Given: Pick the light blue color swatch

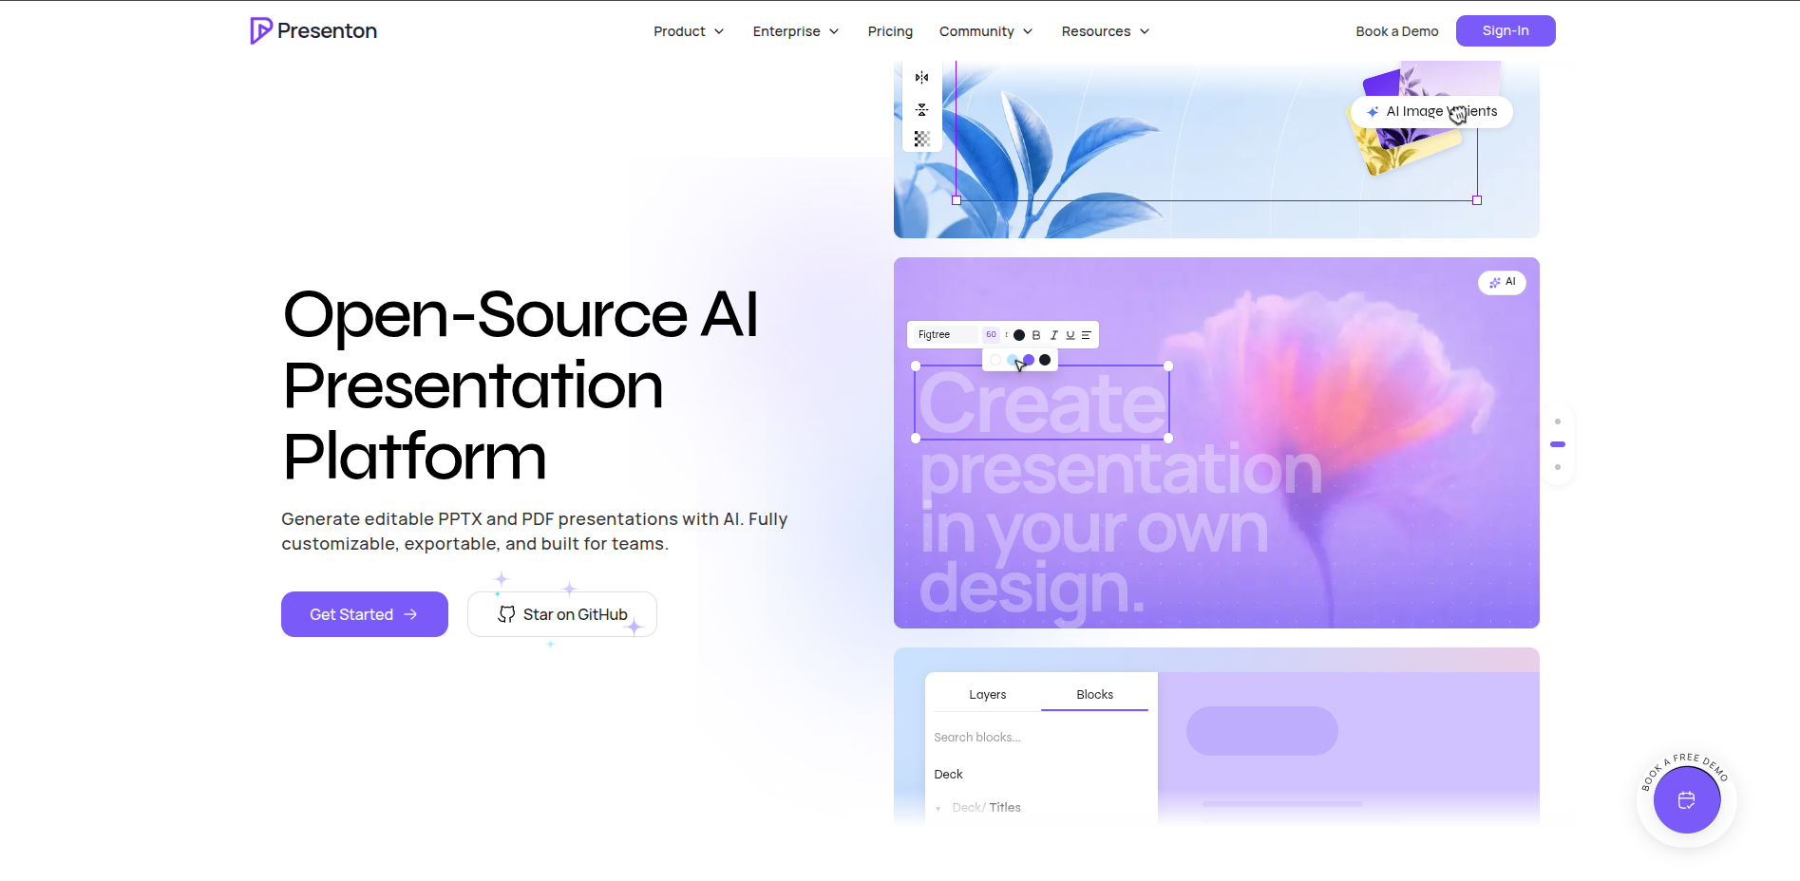Looking at the screenshot, I should [1013, 360].
